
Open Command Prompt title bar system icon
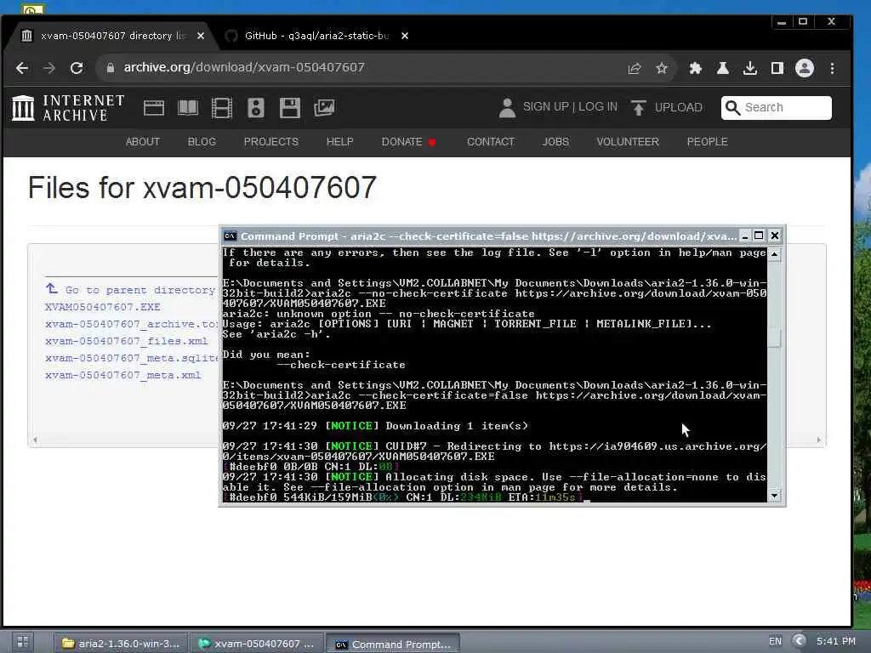(230, 236)
